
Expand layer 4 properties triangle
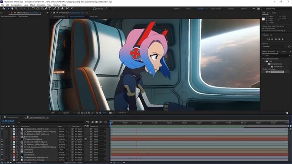point(12,137)
